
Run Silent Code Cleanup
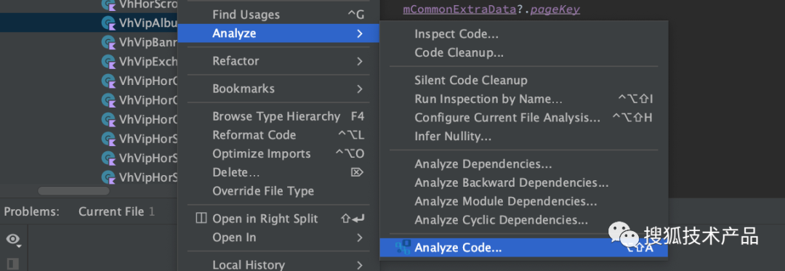[x=523, y=81]
